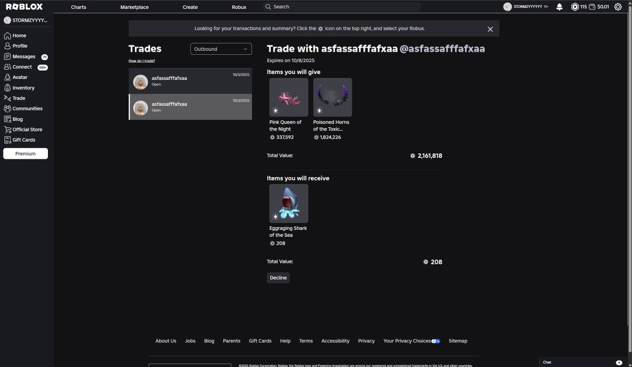Click the chat bubble icon
Image resolution: width=632 pixels, height=367 pixels.
(x=619, y=362)
